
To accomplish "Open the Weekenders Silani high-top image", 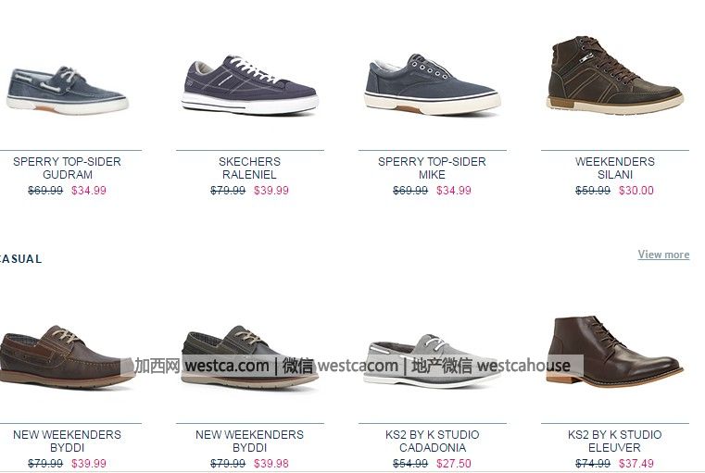I will tap(615, 75).
